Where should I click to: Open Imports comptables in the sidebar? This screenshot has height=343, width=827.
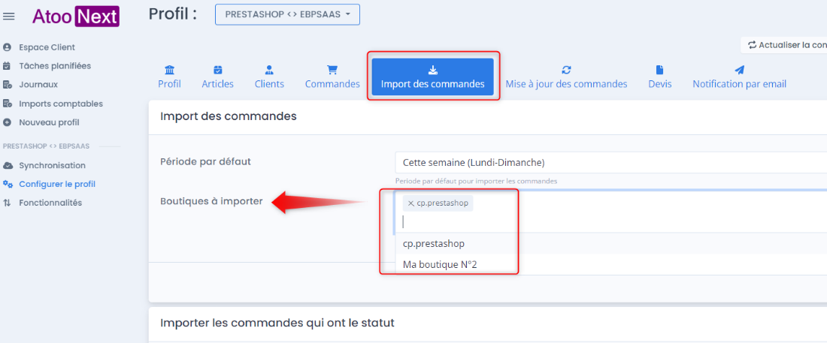tap(61, 104)
